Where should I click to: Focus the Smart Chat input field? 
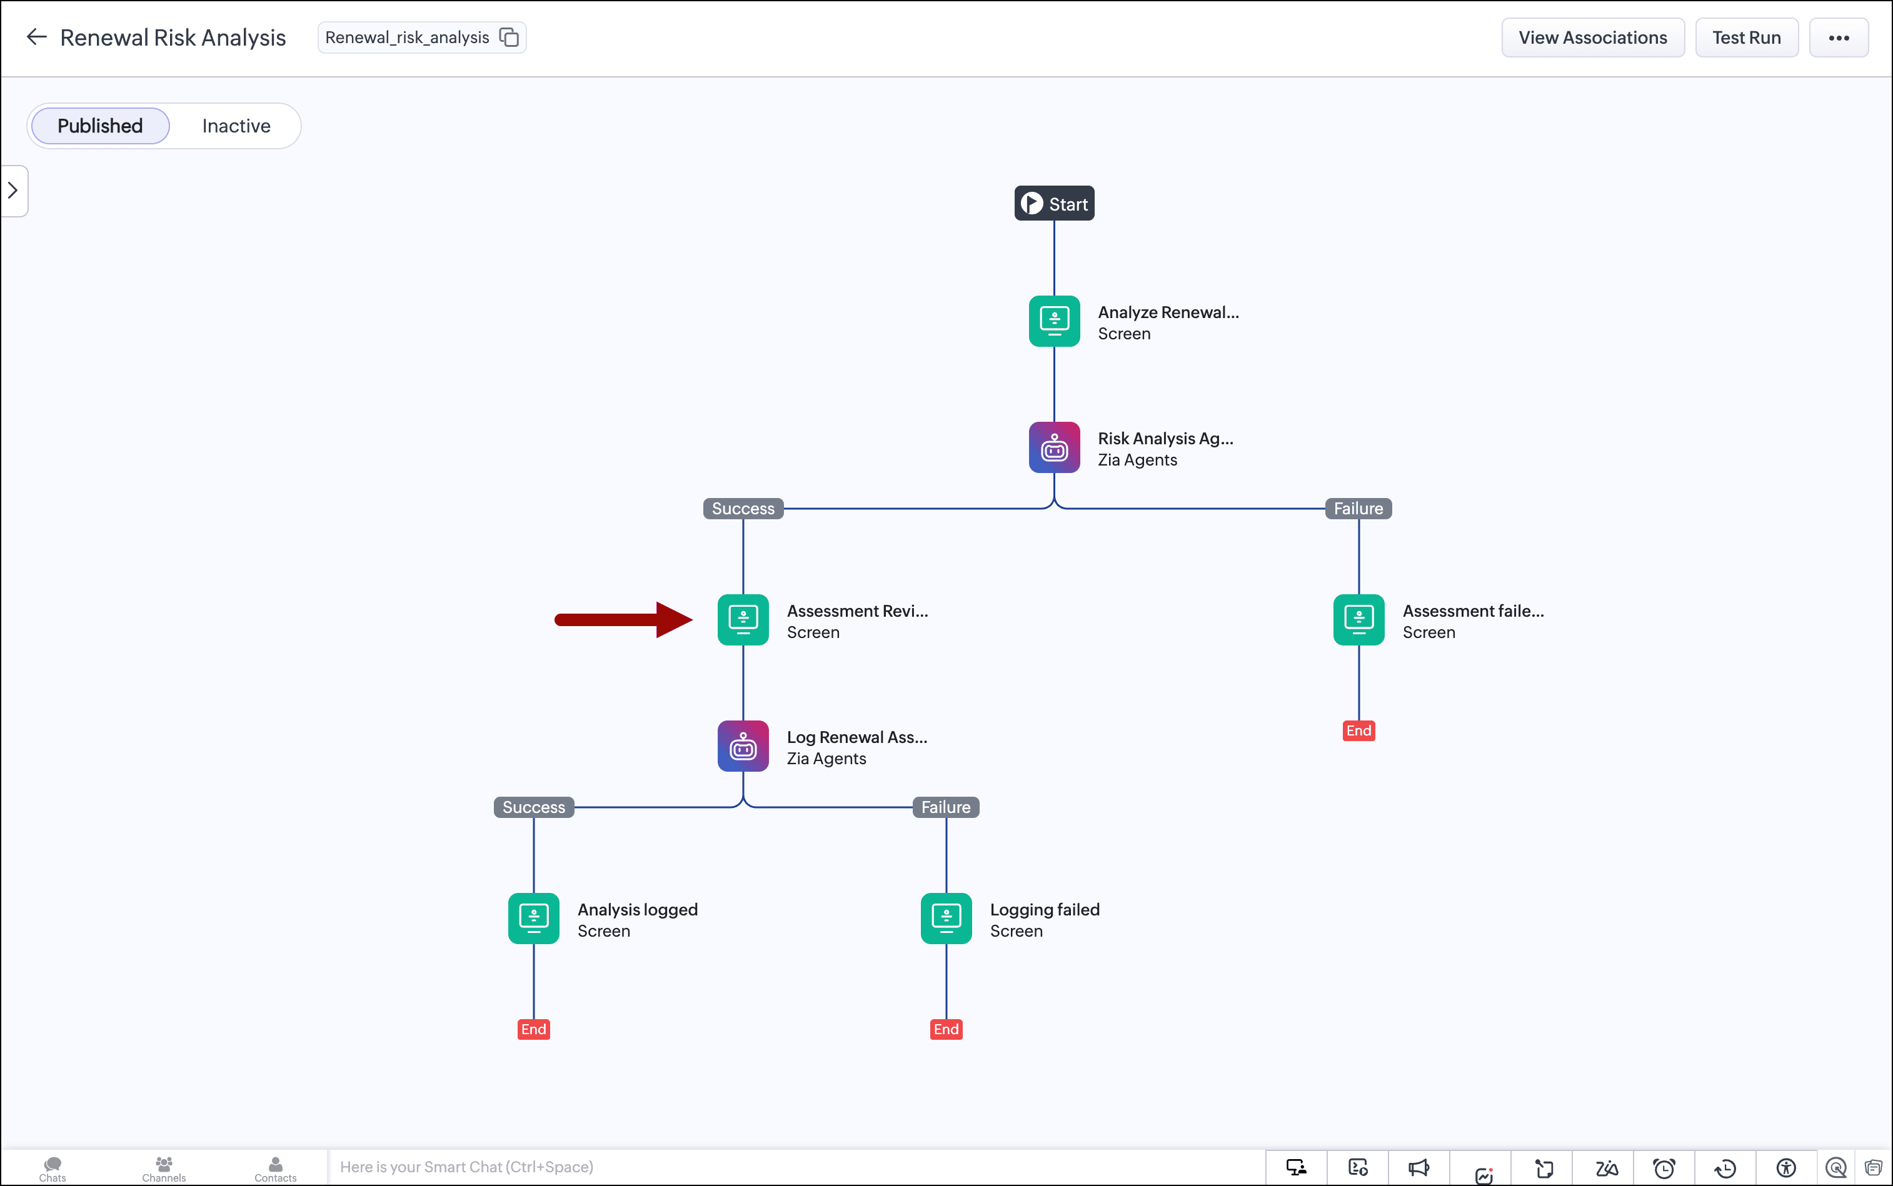[x=796, y=1167]
